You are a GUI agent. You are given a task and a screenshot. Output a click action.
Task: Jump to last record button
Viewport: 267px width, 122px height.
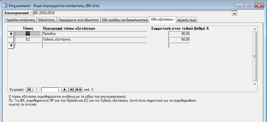point(72,90)
